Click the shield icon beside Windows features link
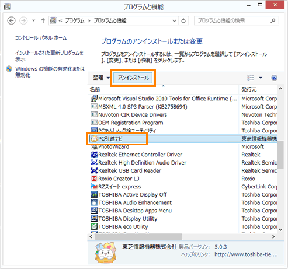Viewport: 288px width, 269px height. pos(9,69)
